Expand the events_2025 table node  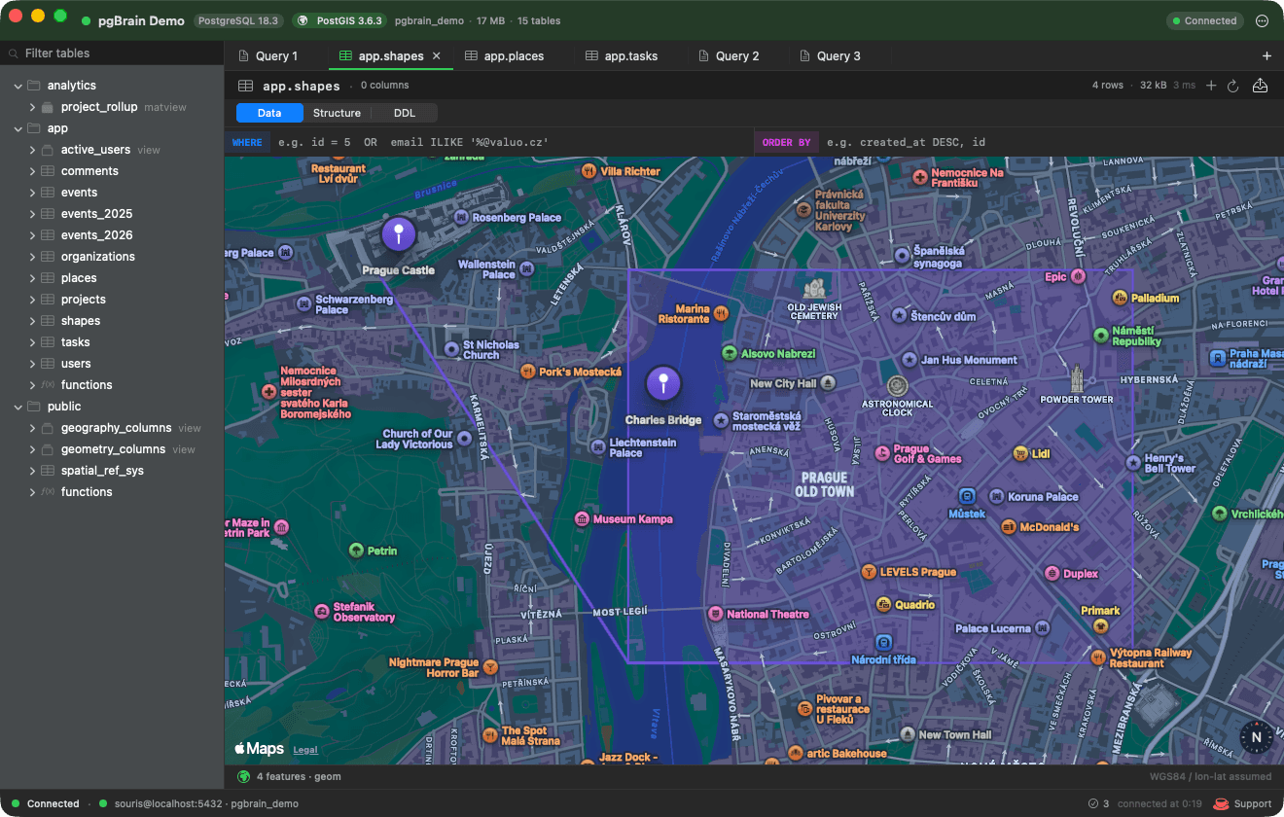tap(32, 214)
